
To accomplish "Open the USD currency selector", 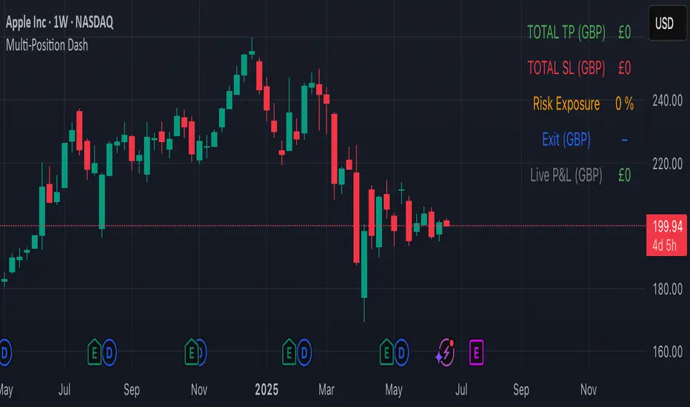I will (664, 23).
